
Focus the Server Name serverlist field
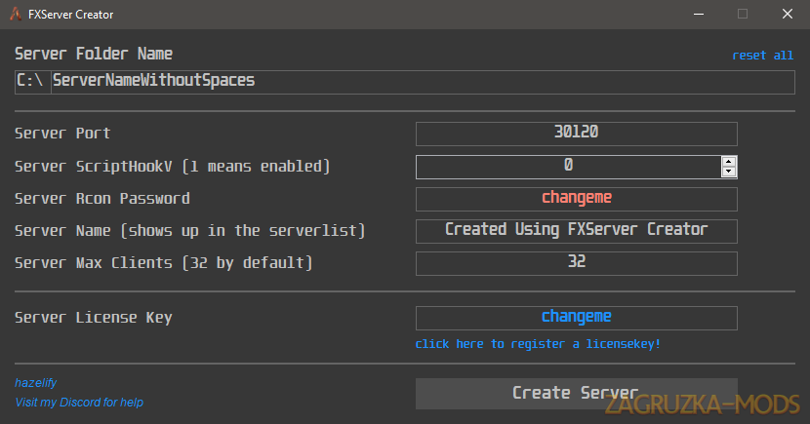(x=577, y=231)
